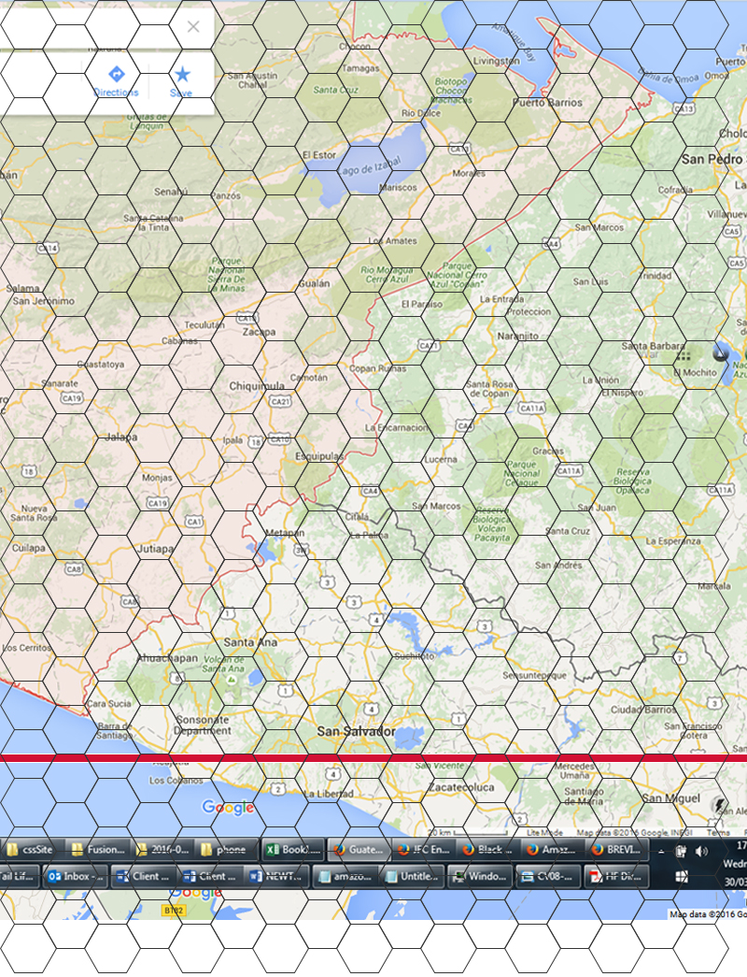The width and height of the screenshot is (747, 977).
Task: Click the Santa Barbara label
Action: click(653, 346)
